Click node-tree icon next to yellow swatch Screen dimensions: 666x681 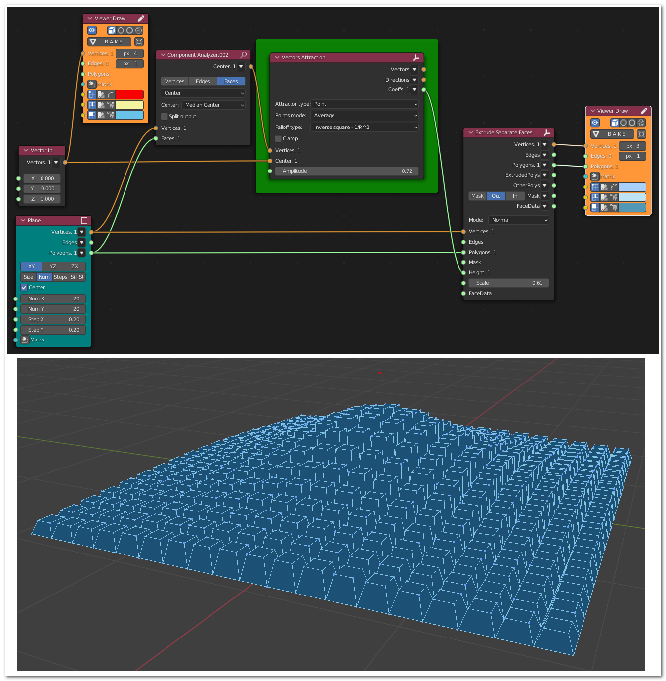(111, 105)
